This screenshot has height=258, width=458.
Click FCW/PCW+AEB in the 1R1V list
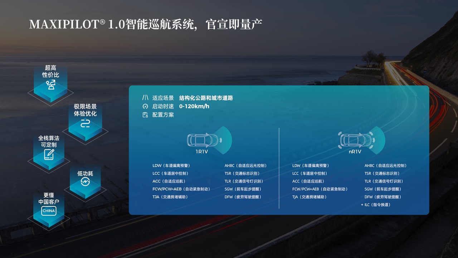[182, 189]
